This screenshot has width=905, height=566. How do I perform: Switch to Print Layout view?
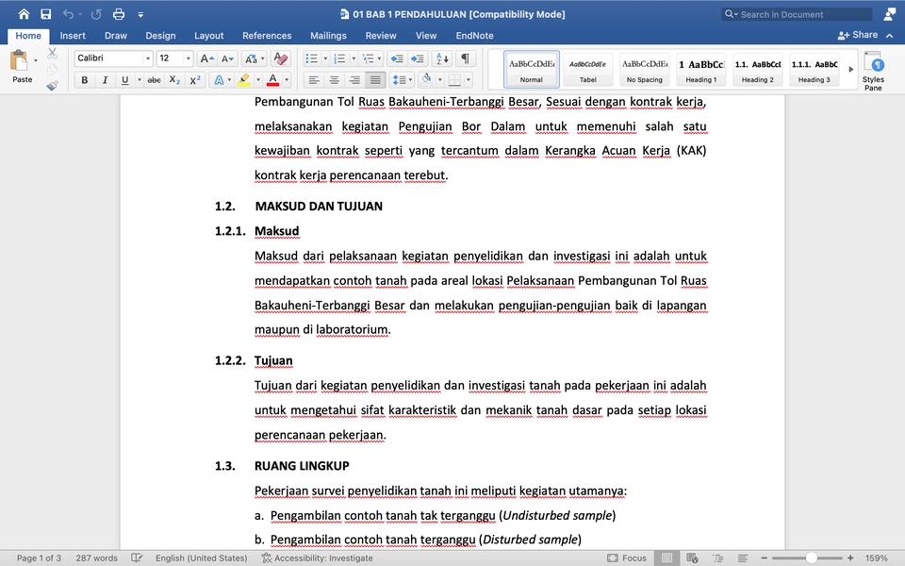click(x=666, y=558)
